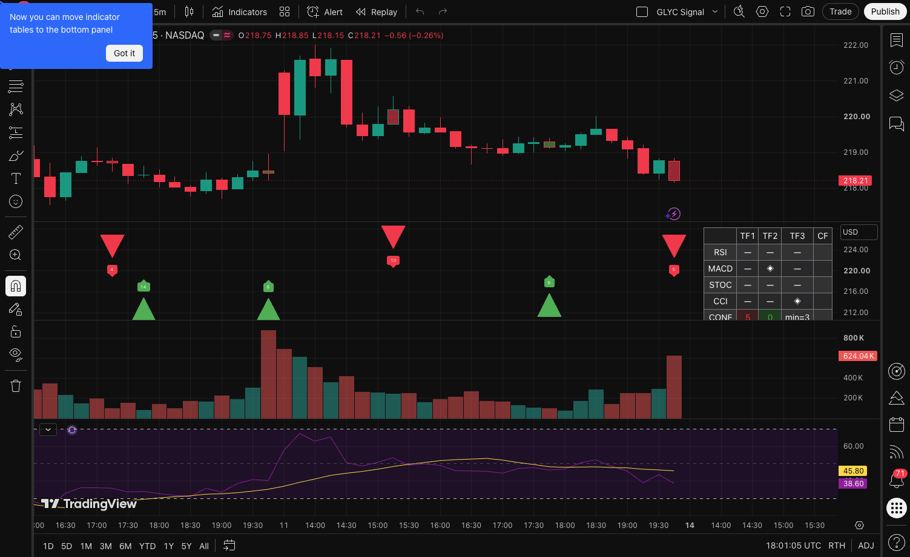Open the Alerts clock panel icon

[x=896, y=67]
